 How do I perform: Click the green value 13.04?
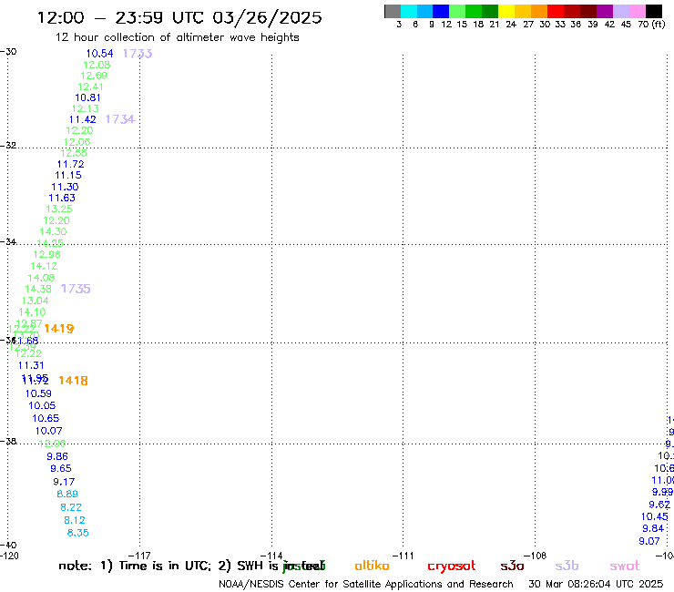(36, 301)
